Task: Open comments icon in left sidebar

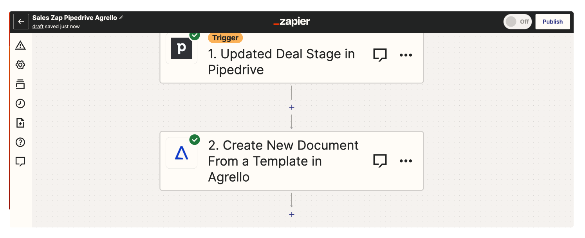Action: pos(20,161)
